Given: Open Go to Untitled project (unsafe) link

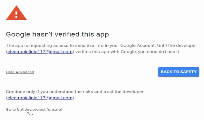Looking at the screenshot, I should (34, 109).
